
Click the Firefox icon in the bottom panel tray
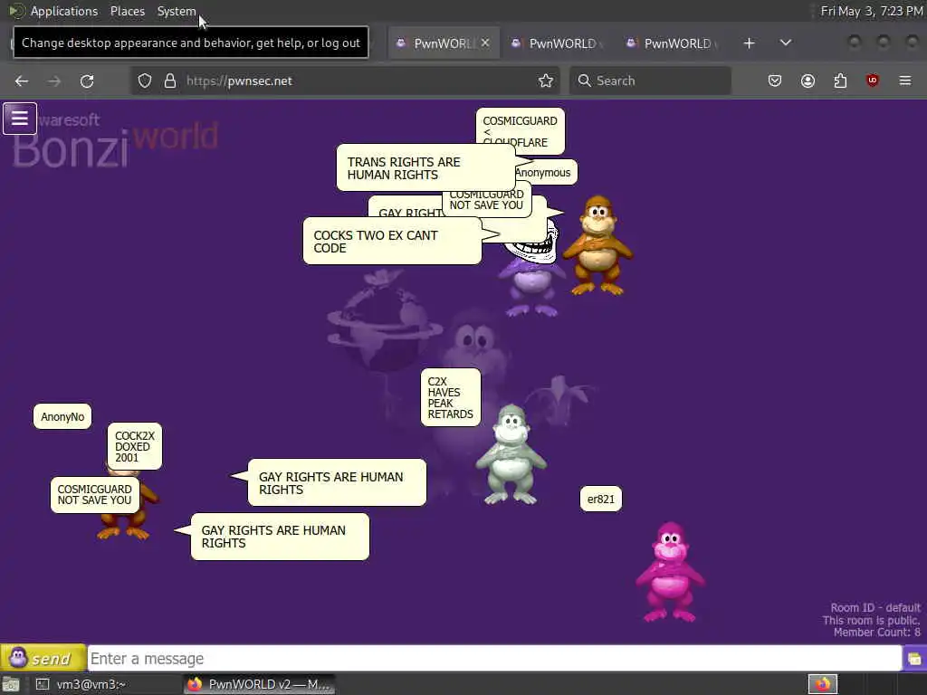tap(823, 684)
